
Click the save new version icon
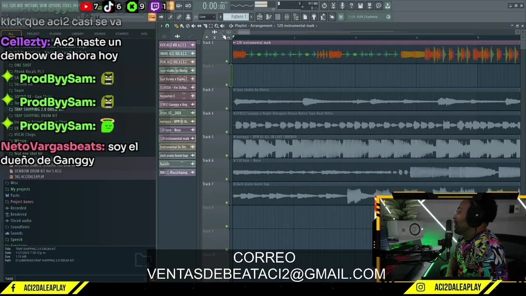(x=369, y=6)
